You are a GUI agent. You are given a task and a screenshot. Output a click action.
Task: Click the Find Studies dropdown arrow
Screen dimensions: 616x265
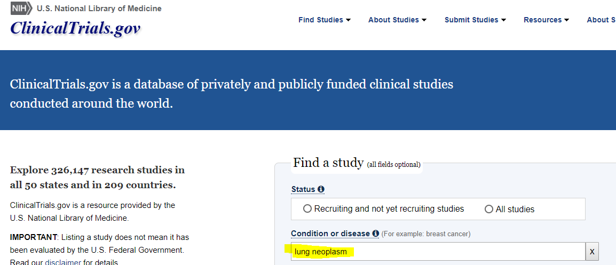pos(349,20)
